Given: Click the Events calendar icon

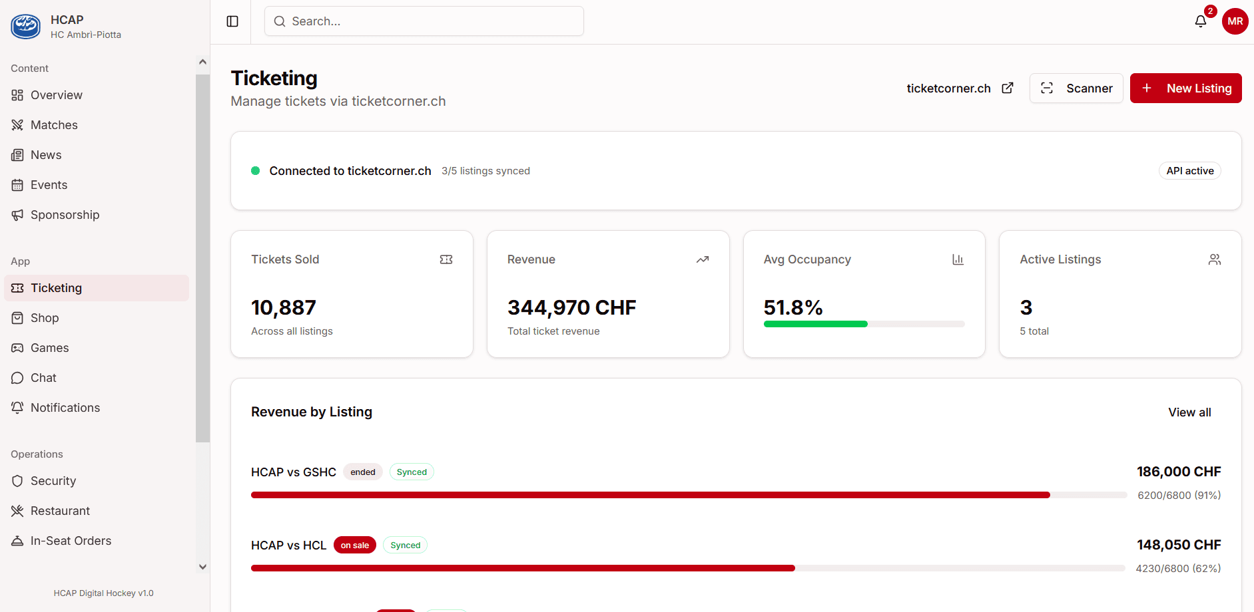Looking at the screenshot, I should (17, 185).
